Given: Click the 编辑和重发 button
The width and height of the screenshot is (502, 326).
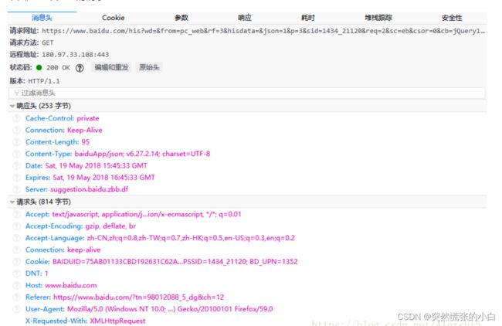Looking at the screenshot, I should (111, 67).
